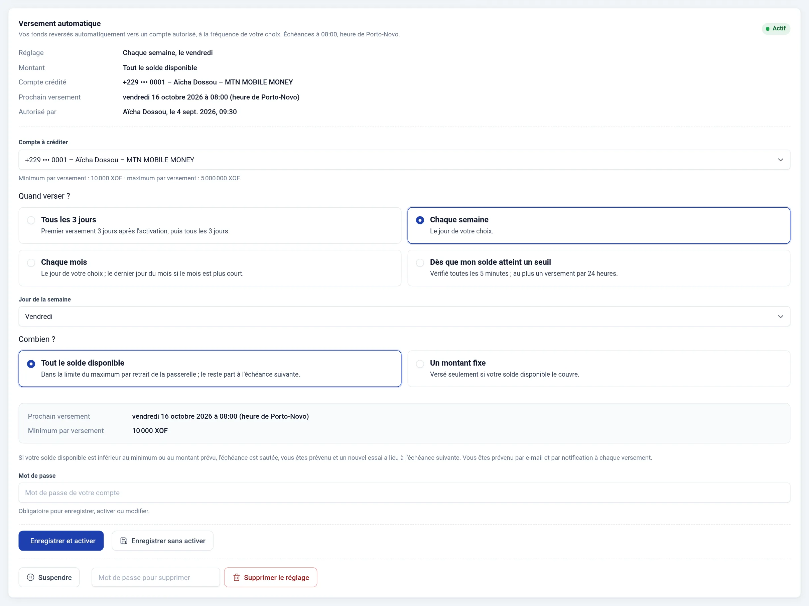Click the green Actif status badge

tap(776, 28)
